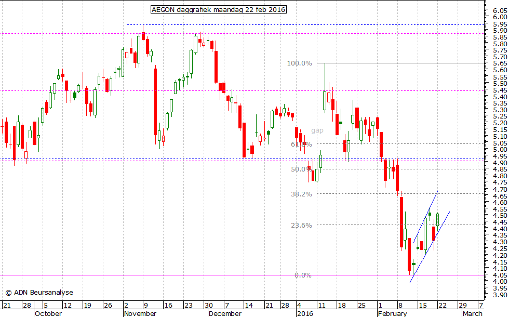This screenshot has height=317, width=509.
Task: Click the 5.20 price axis value
Action: [x=500, y=123]
